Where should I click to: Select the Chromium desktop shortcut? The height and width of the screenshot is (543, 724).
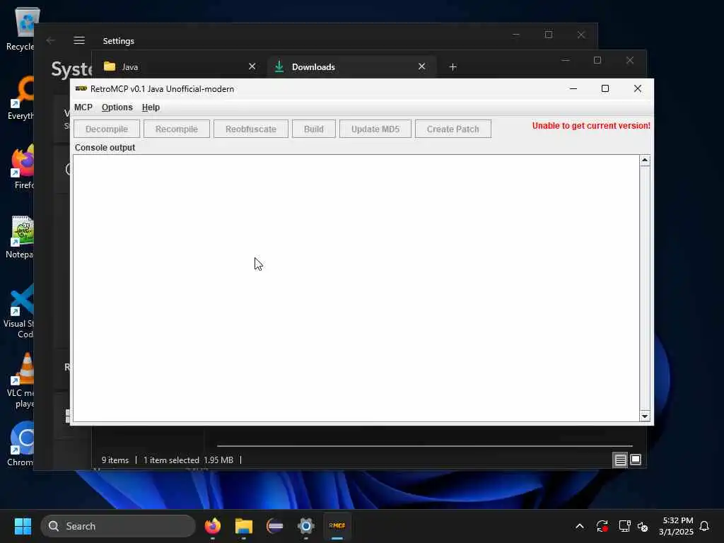point(21,444)
